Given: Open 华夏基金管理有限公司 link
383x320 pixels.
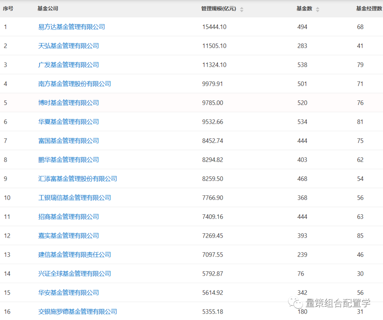Looking at the screenshot, I should [x=68, y=122].
